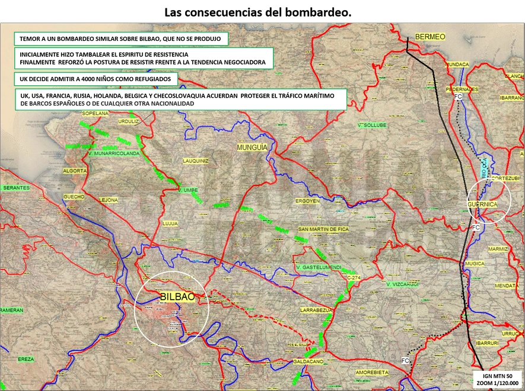Click the 'Las consecuencias del bombardeo' title
This screenshot has height=391, width=525.
point(258,12)
